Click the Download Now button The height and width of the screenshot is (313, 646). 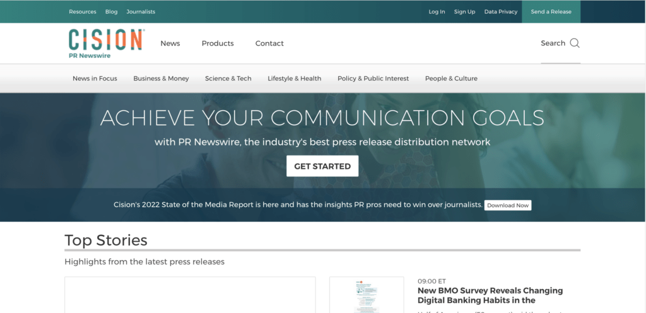(x=508, y=205)
